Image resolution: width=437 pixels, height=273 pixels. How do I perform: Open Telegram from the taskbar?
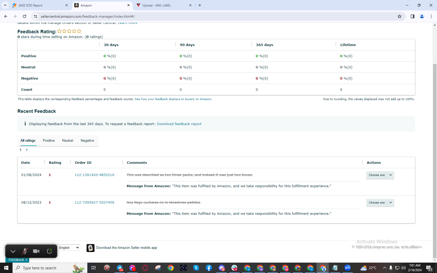[120, 268]
